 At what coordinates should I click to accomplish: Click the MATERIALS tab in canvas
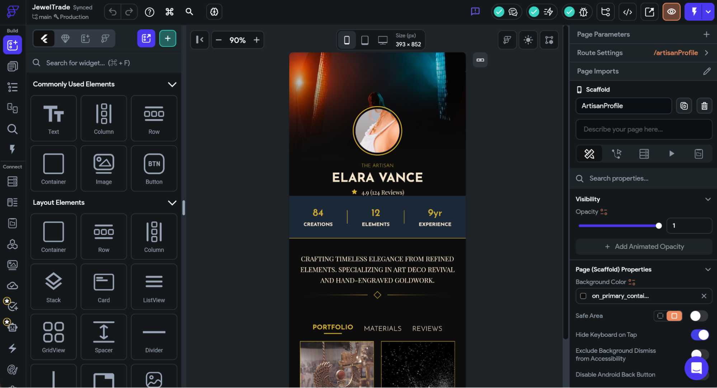point(383,329)
